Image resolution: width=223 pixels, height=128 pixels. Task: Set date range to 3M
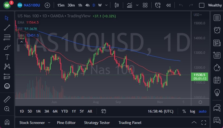(47, 111)
